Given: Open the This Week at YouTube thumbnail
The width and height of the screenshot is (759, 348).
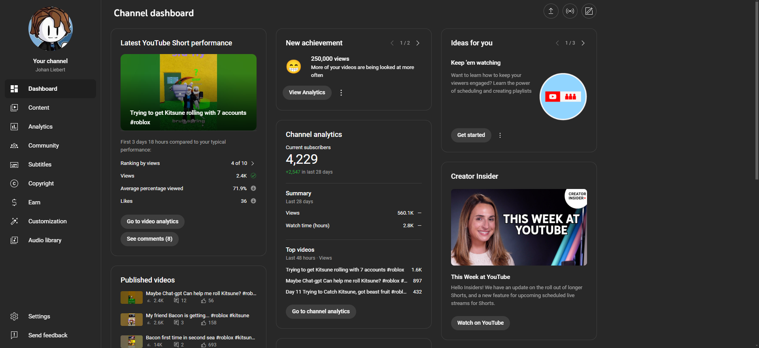Looking at the screenshot, I should click(519, 227).
